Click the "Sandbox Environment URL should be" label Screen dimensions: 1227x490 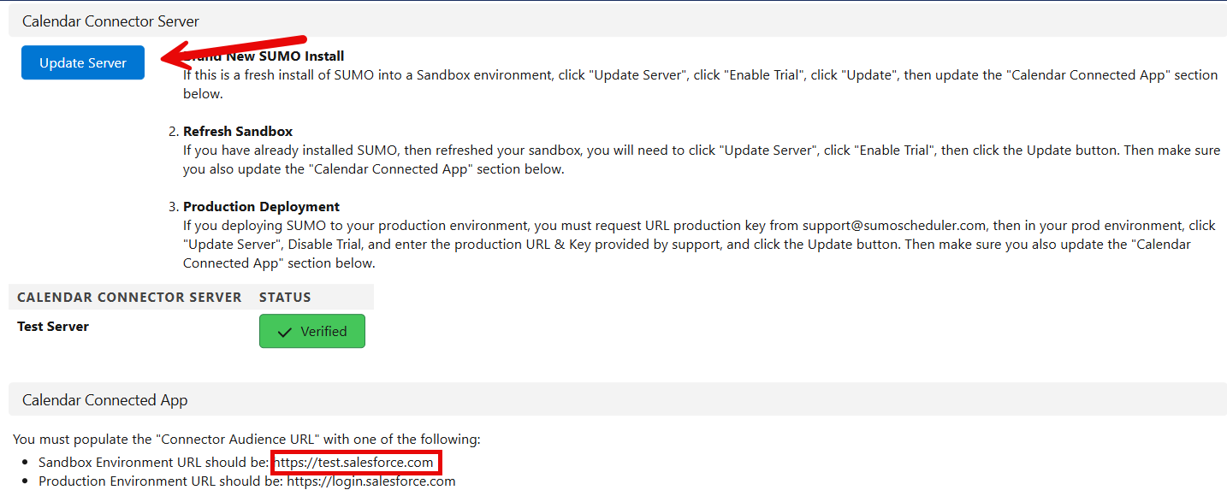(x=154, y=463)
